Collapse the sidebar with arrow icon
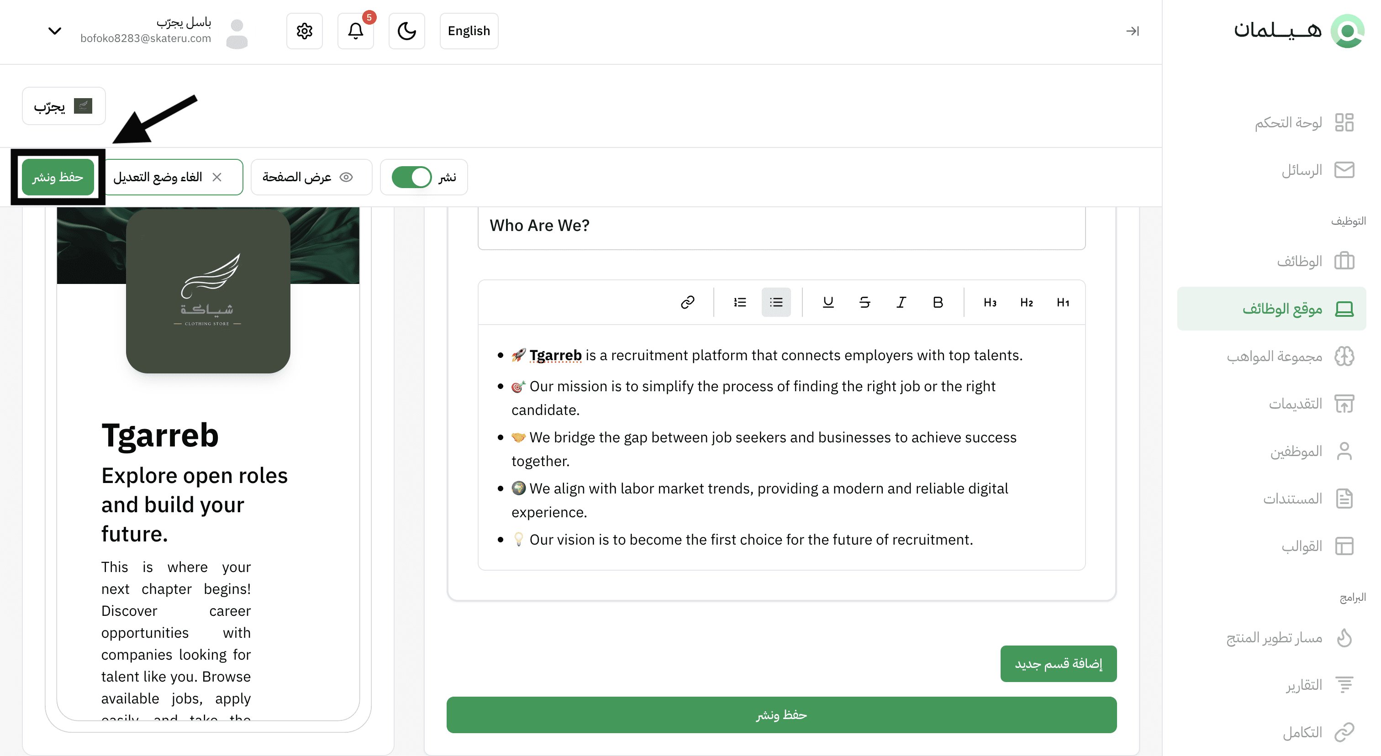This screenshot has height=756, width=1381. tap(1132, 31)
